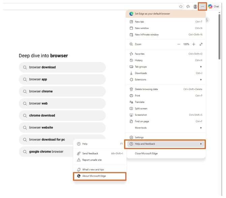The width and height of the screenshot is (226, 198).
Task: Expand Help and feedback submenu arrow
Action: (x=201, y=144)
